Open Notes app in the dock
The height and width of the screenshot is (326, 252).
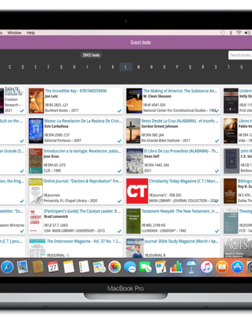pyautogui.click(x=69, y=267)
